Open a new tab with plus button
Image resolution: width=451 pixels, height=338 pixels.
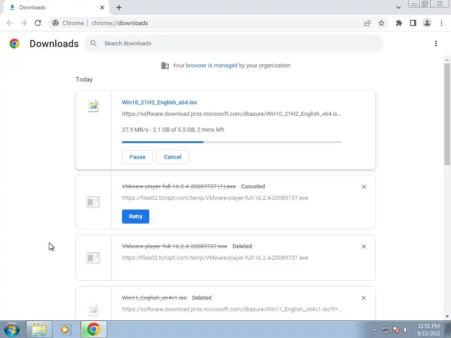(x=119, y=7)
